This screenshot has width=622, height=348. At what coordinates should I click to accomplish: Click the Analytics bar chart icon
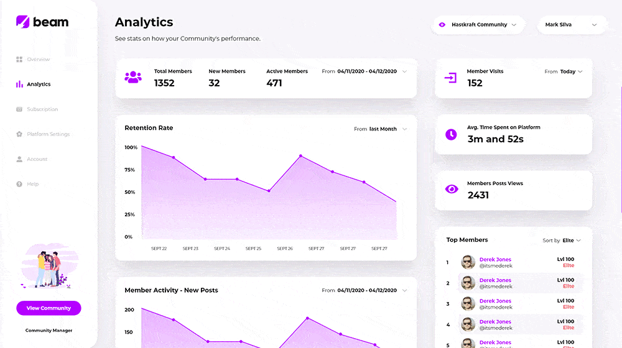coord(19,85)
